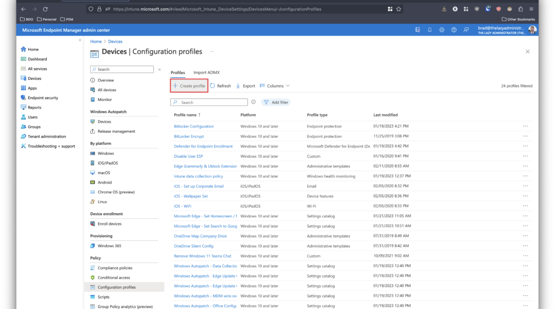
Task: Open ellipsis menu next to page title
Action: click(x=212, y=51)
